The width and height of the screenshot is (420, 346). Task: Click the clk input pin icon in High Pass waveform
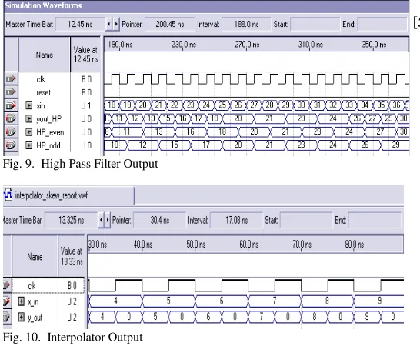(x=11, y=79)
